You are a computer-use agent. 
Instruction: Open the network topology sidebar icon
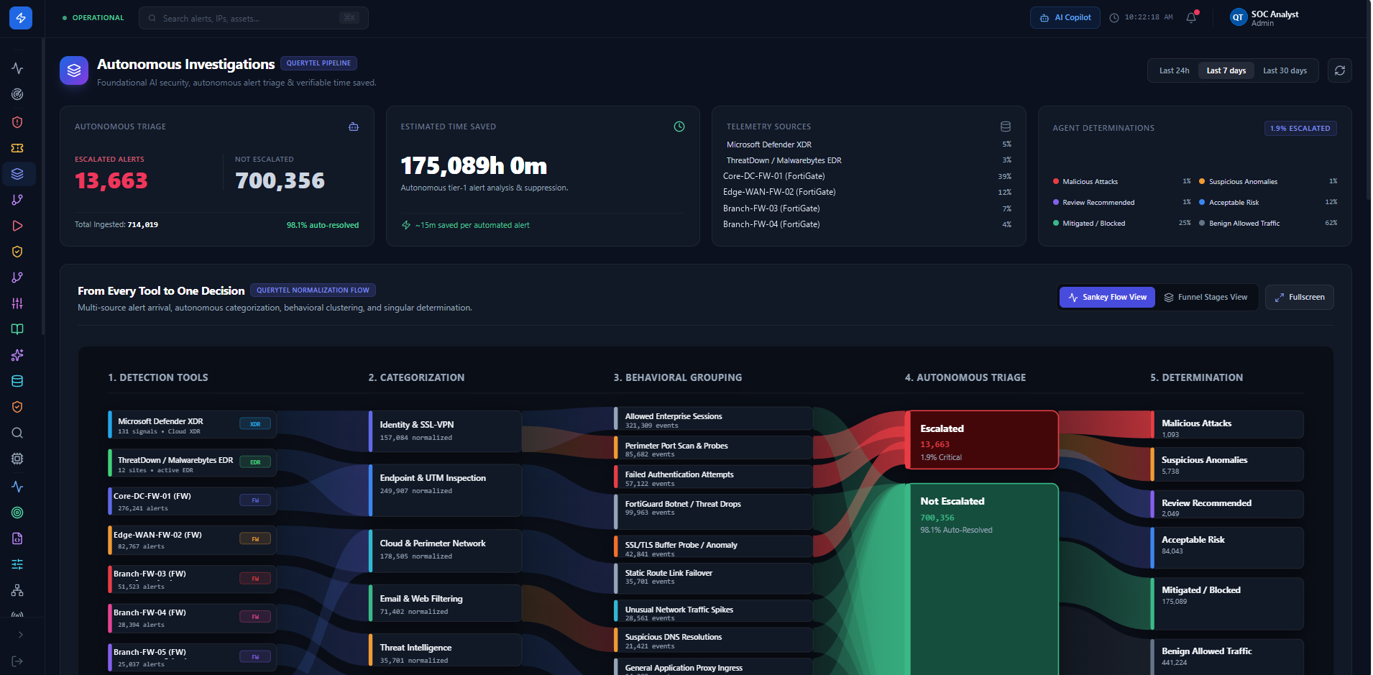[x=17, y=590]
